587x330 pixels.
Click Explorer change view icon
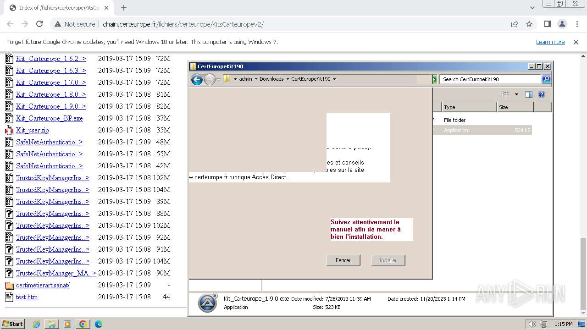[505, 94]
